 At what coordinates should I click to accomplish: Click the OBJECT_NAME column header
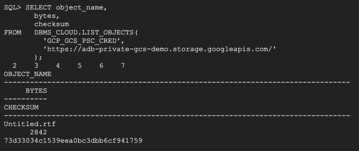pos(28,74)
